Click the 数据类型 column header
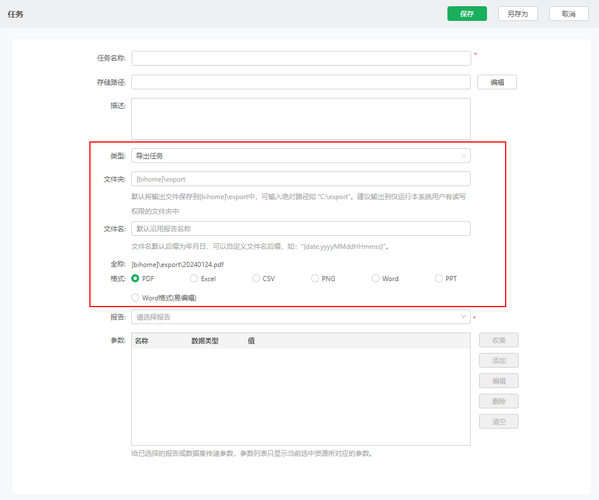The width and height of the screenshot is (599, 500). click(x=205, y=341)
